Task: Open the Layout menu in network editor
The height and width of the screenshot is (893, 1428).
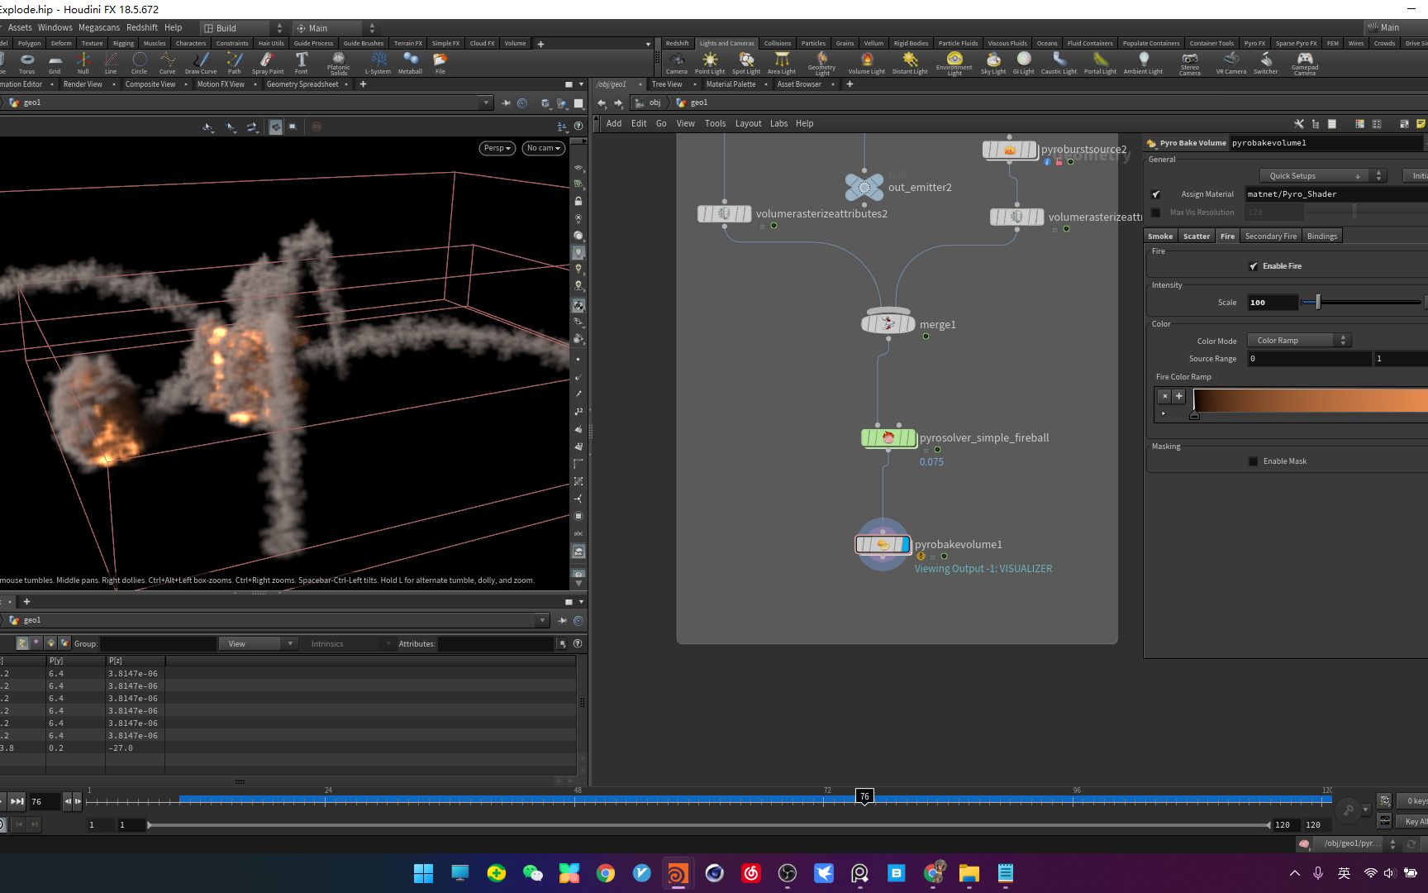Action: pos(748,123)
